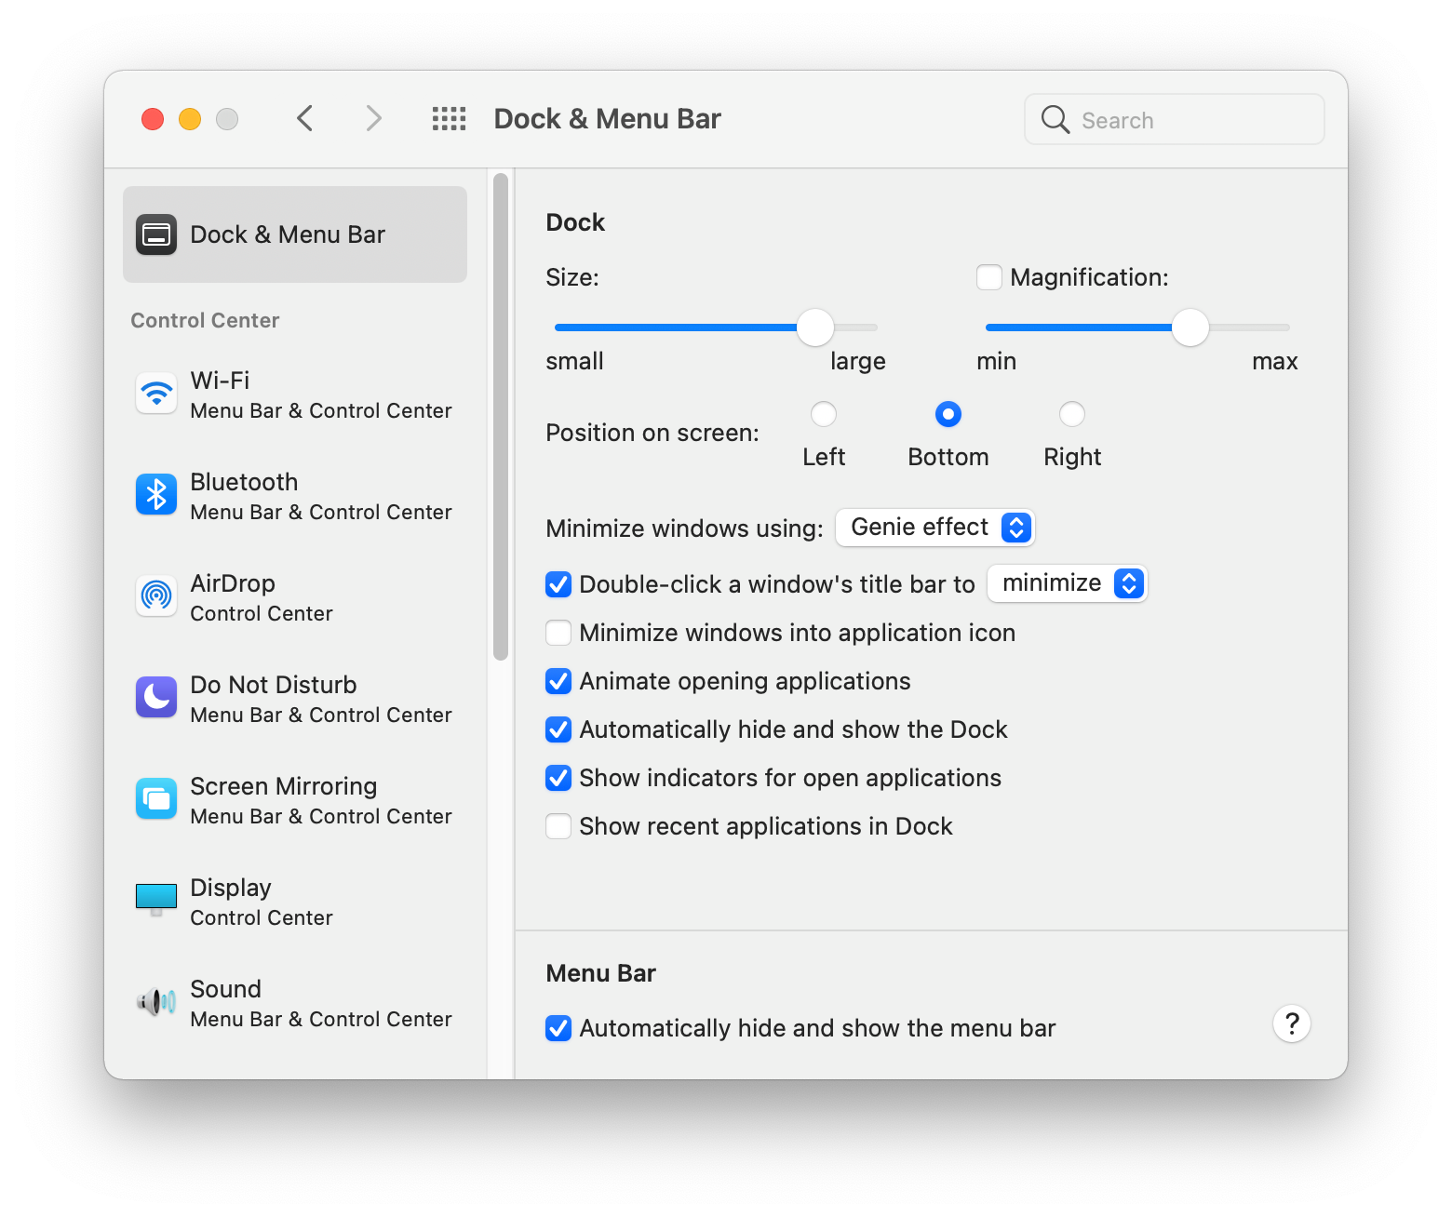Click the Magnification slider handle
The image size is (1452, 1217).
(1190, 328)
